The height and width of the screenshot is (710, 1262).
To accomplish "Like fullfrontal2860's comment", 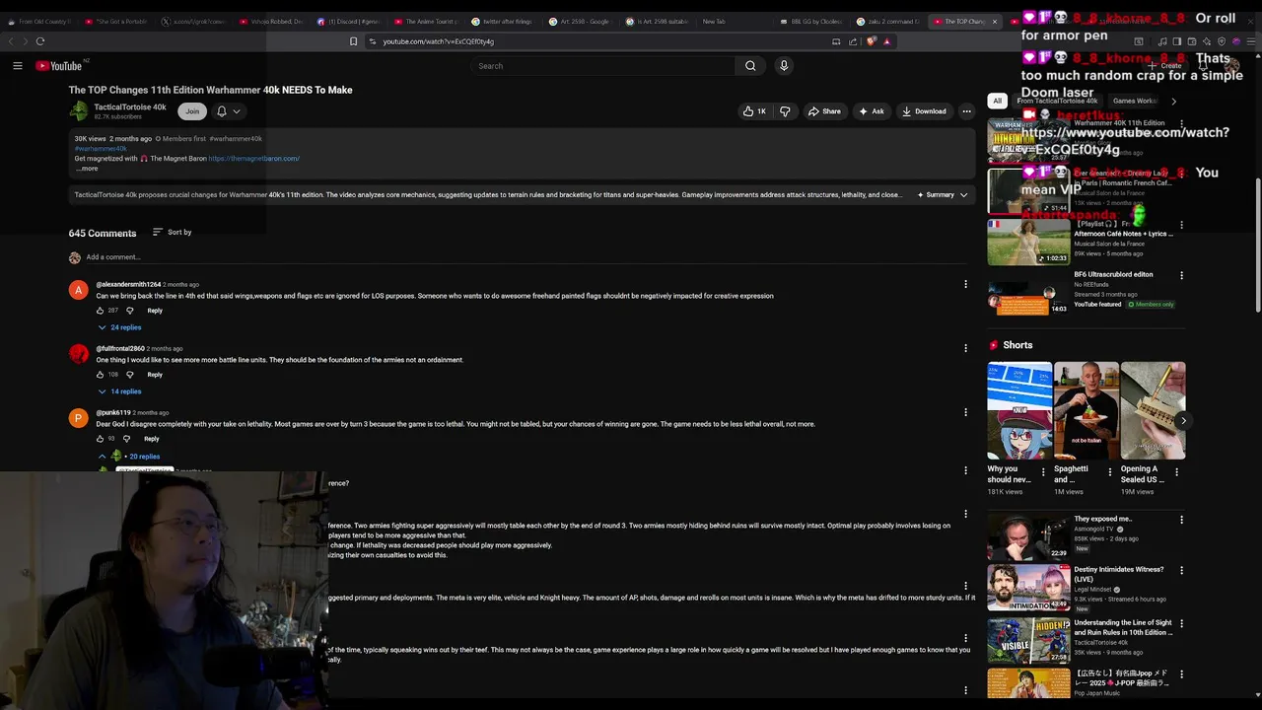I will (100, 375).
